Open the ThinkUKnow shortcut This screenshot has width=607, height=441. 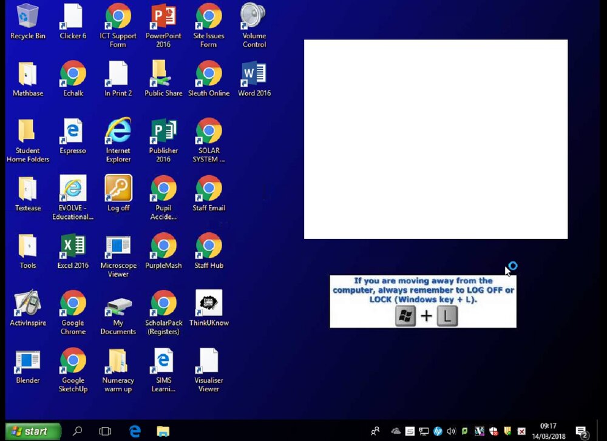click(209, 308)
